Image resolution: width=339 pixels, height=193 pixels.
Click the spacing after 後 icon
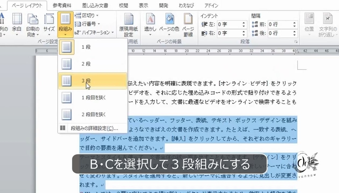pyautogui.click(x=255, y=33)
